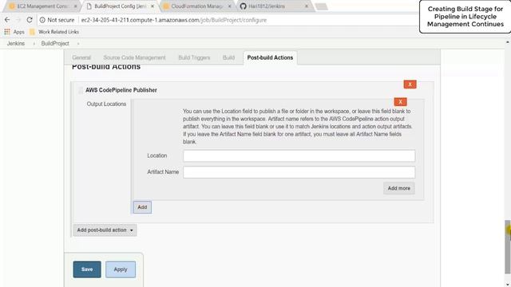Expand the breadcrumb arrow after BuildProject

78,43
